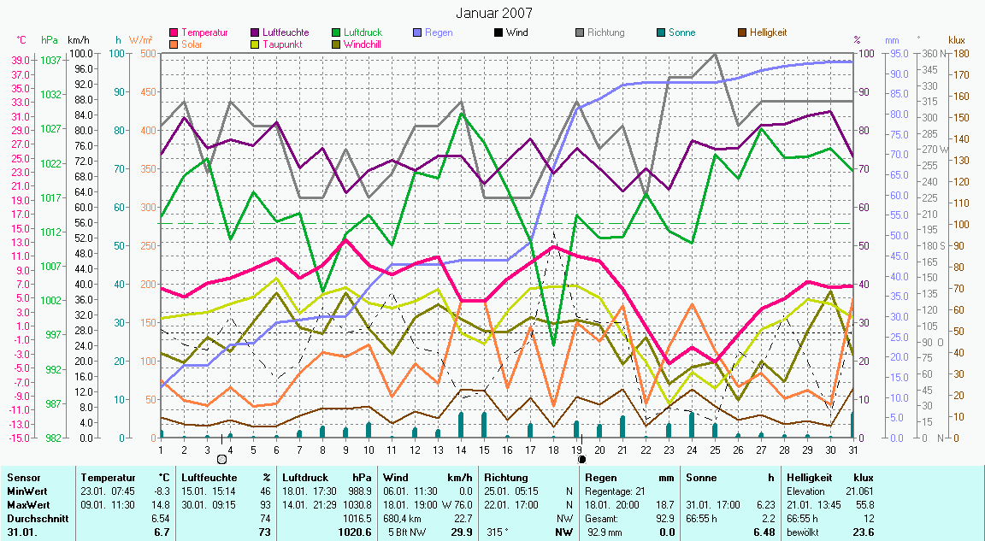Click the Januar 2007 chart title

pos(493,13)
